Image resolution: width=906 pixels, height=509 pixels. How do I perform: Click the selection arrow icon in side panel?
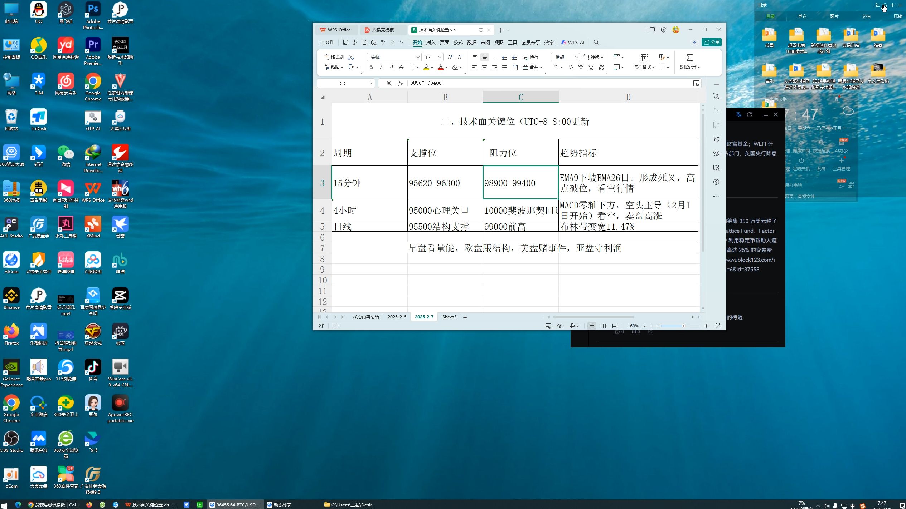[716, 96]
